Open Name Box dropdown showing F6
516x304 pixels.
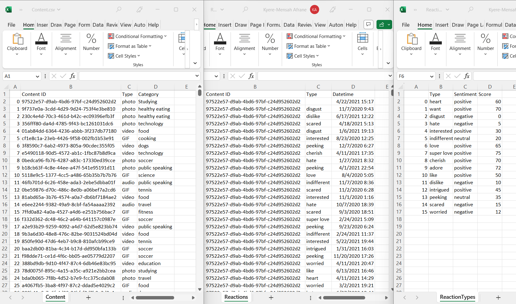432,76
